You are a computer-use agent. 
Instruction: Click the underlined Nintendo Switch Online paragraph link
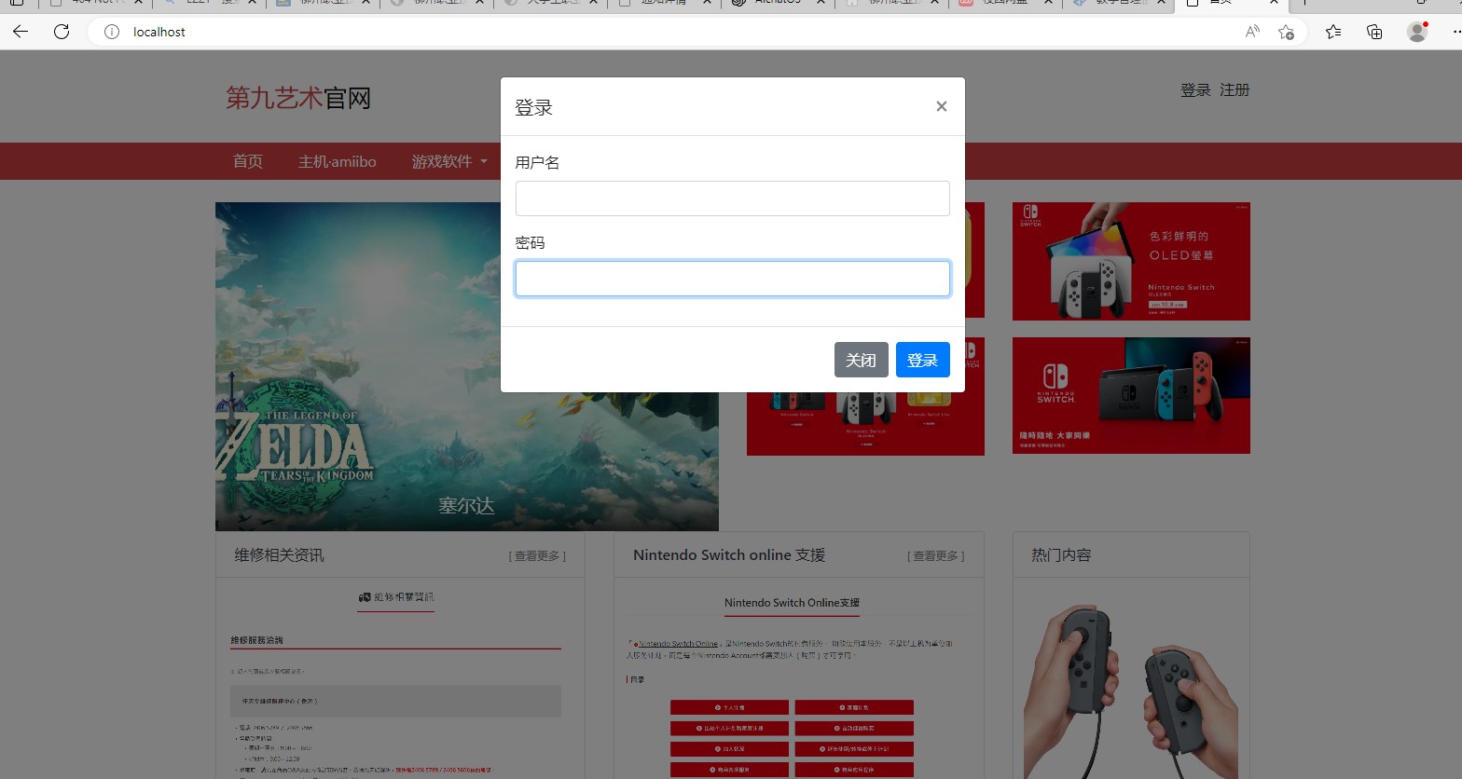[678, 644]
